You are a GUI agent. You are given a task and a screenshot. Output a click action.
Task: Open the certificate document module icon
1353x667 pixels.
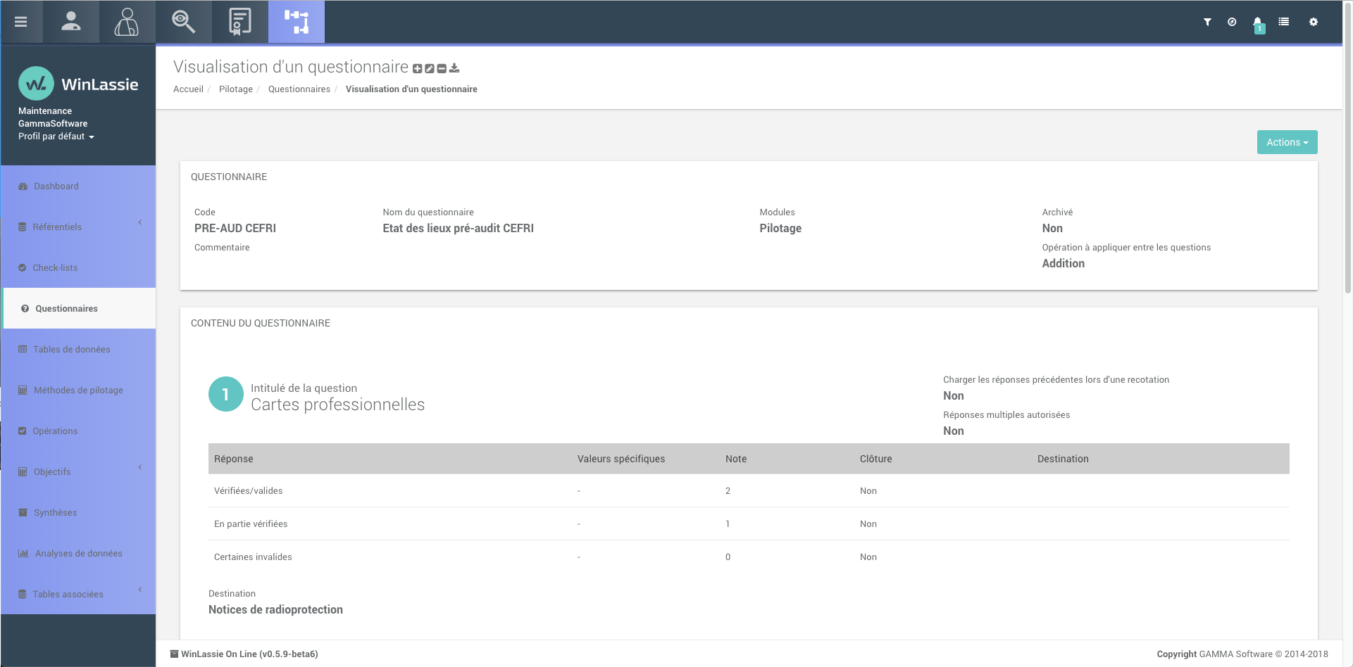click(240, 22)
